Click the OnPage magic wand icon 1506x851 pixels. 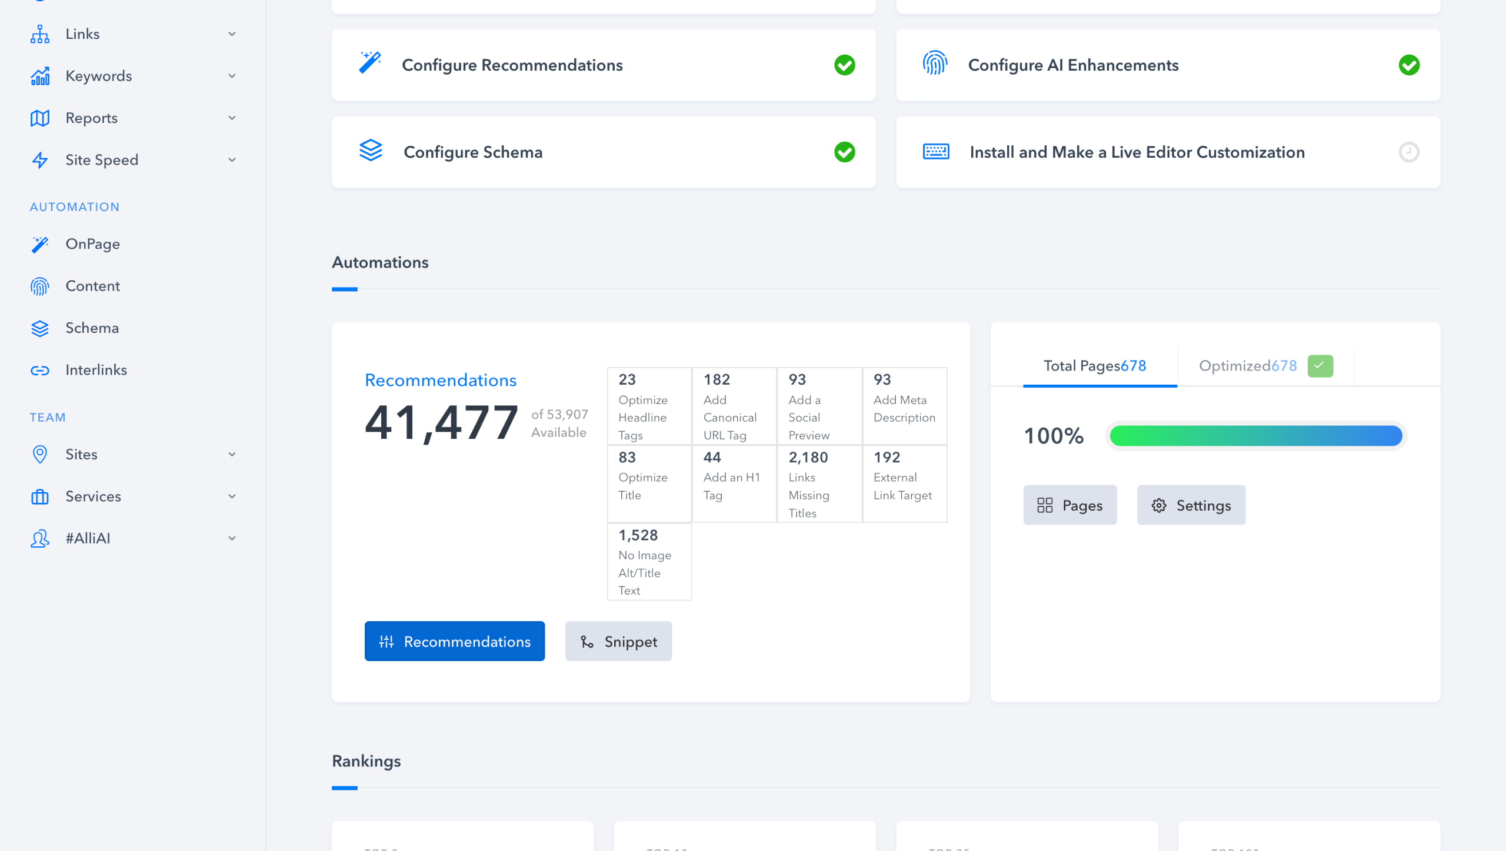(x=40, y=244)
